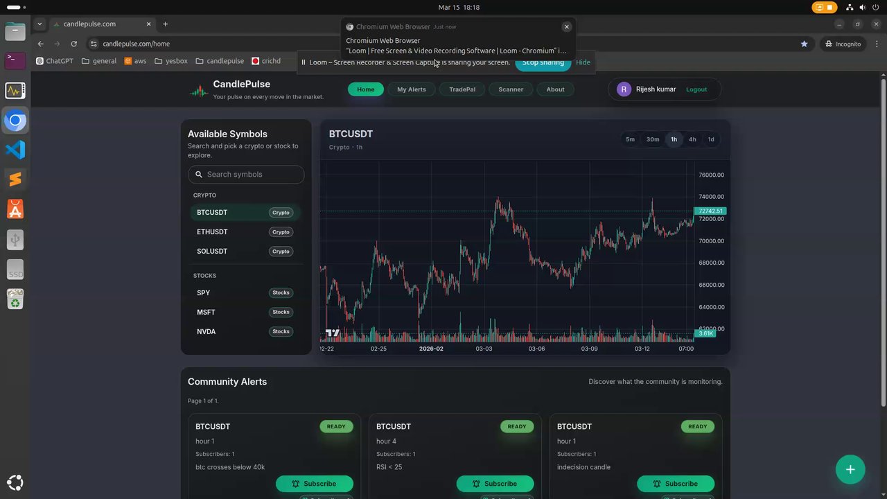887x499 pixels.
Task: Show applications with the Ubuntu logo button
Action: click(15, 482)
